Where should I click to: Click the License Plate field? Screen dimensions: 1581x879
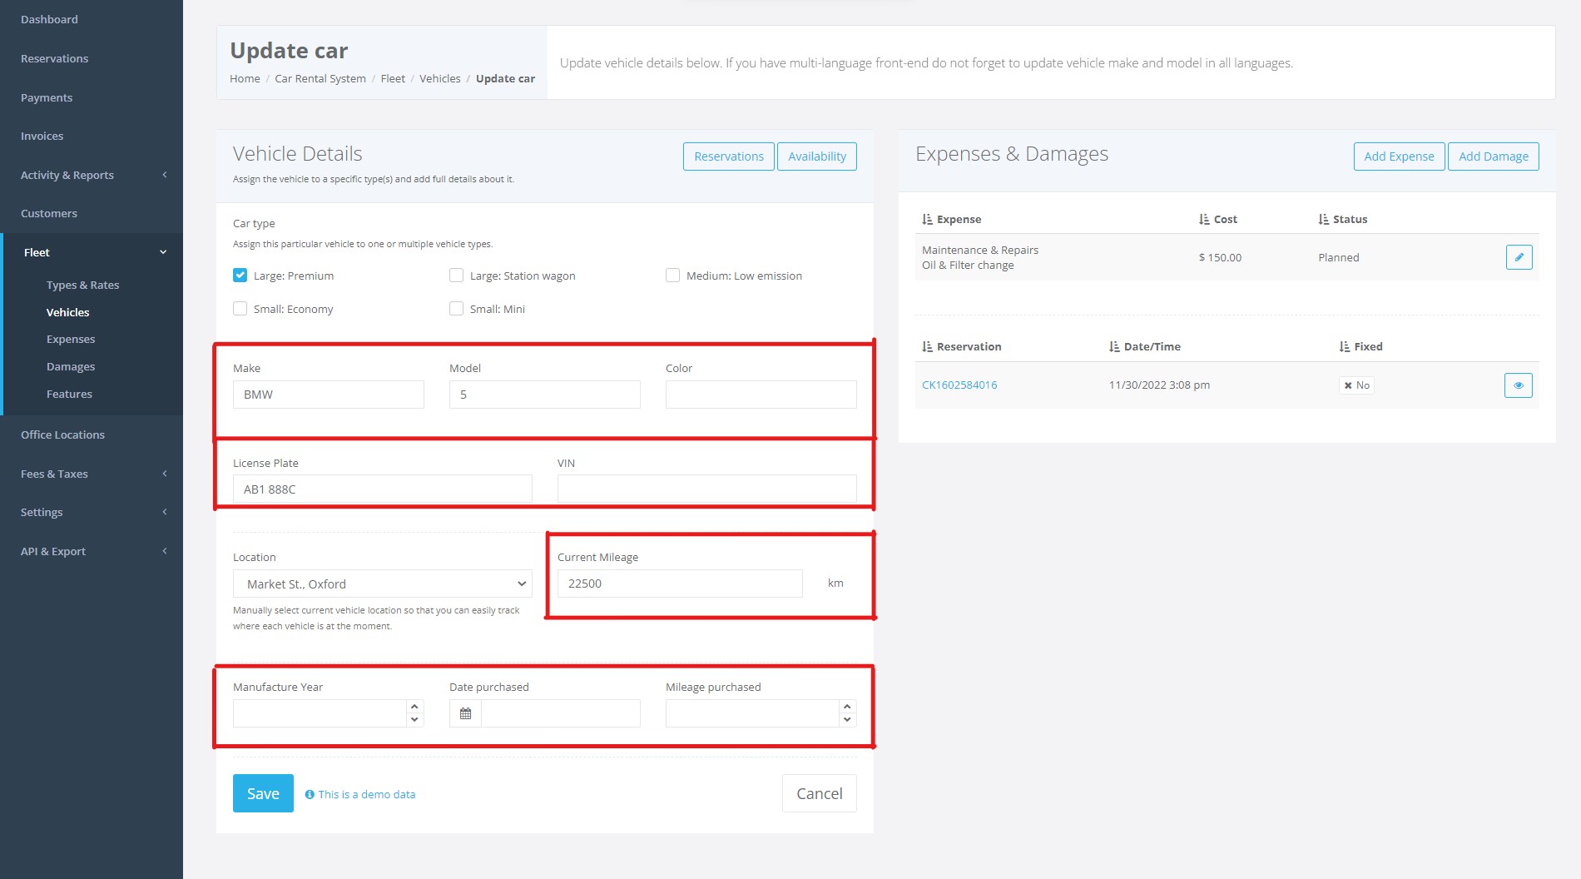tap(383, 489)
